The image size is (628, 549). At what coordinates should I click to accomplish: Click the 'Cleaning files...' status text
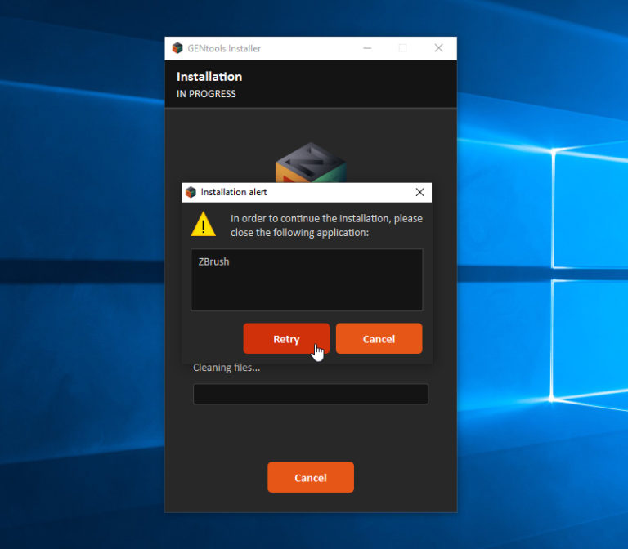tap(227, 368)
